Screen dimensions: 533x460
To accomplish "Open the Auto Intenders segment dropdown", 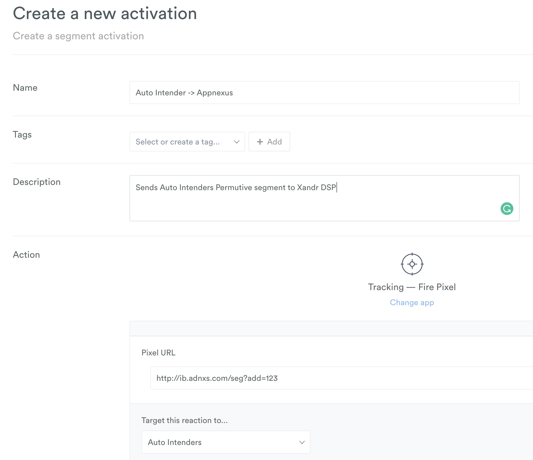I will [226, 442].
